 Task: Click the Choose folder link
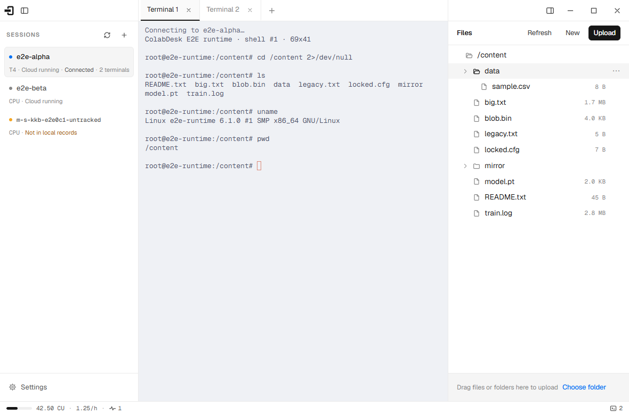tap(584, 387)
